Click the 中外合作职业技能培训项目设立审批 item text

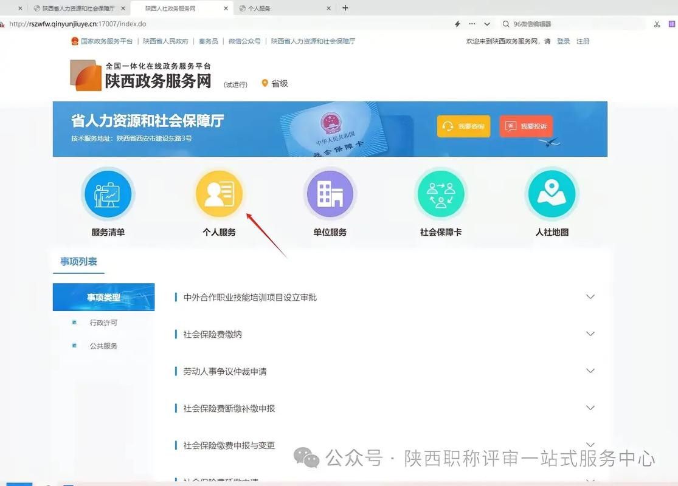coord(250,297)
